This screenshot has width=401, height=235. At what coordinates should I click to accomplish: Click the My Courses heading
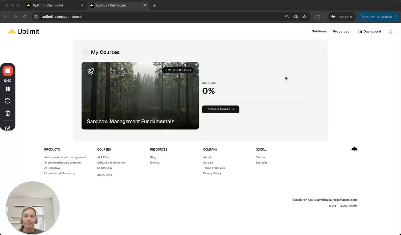105,52
